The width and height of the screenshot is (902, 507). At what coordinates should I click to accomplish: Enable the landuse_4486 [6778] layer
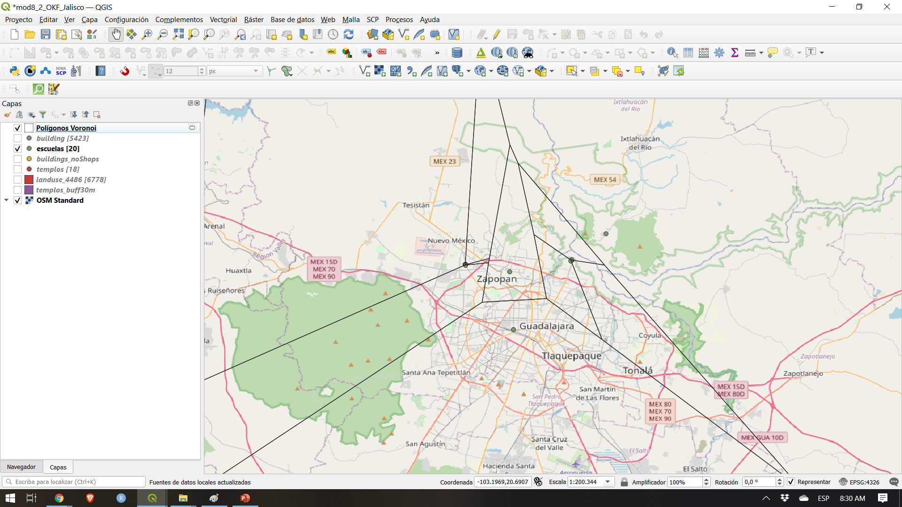[17, 180]
